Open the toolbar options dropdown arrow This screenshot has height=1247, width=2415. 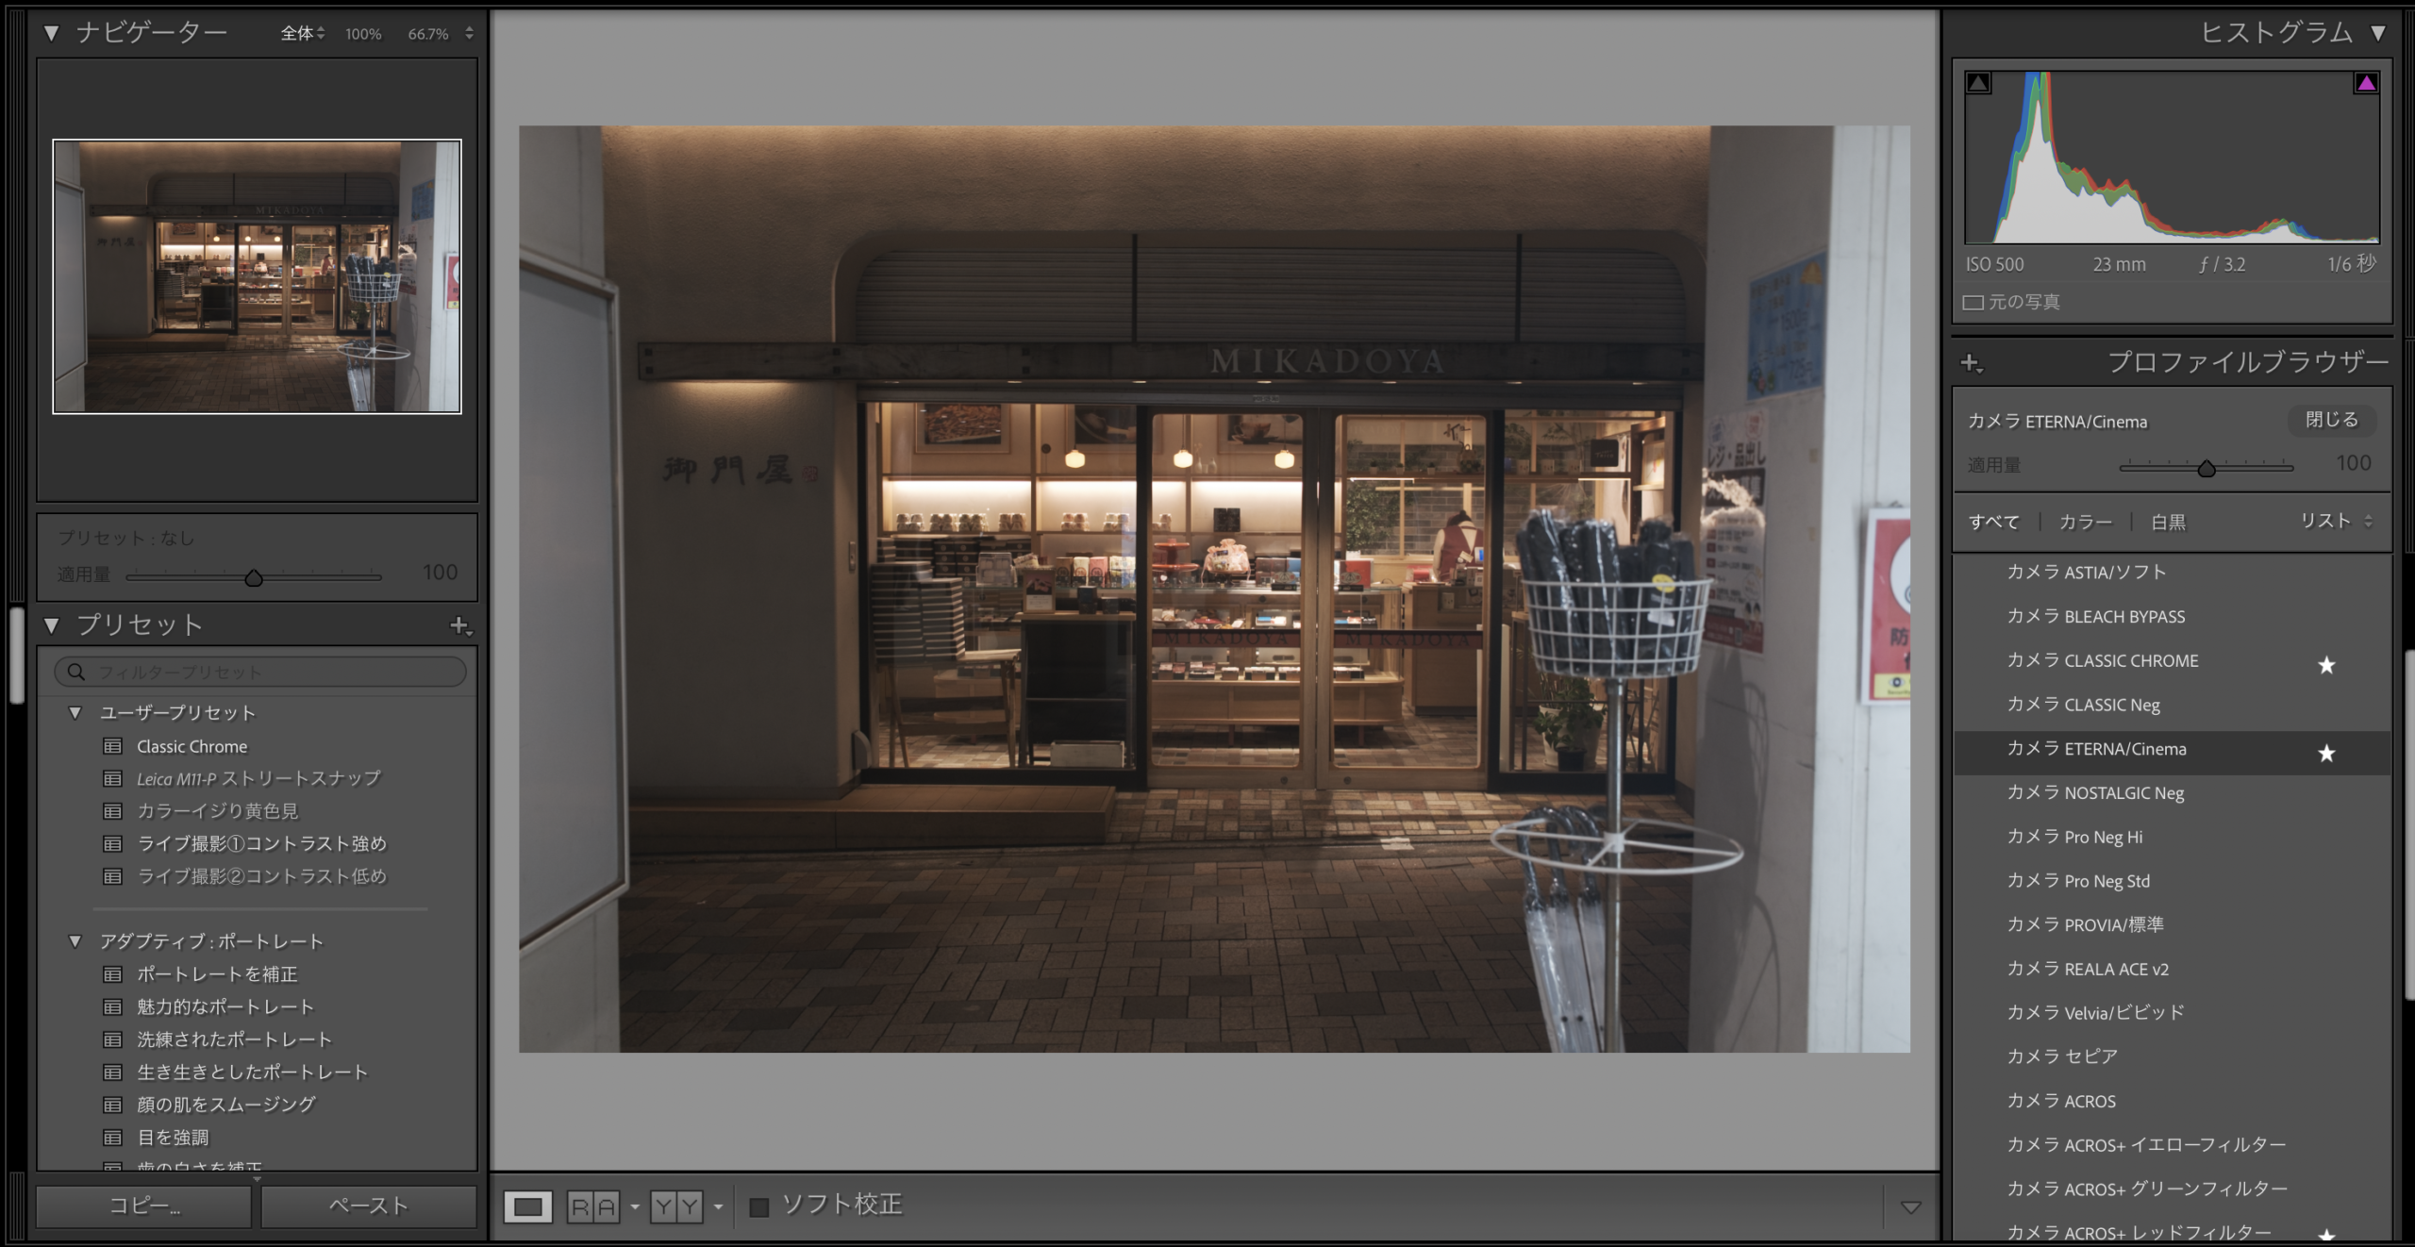click(1910, 1207)
